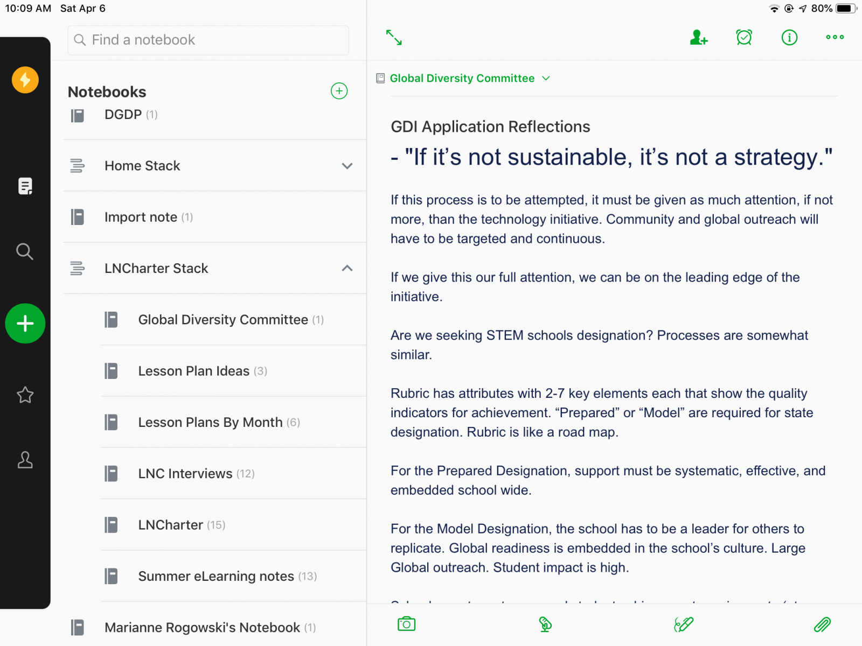Expand the Home Stack
Viewport: 862px width, 646px height.
click(x=347, y=166)
